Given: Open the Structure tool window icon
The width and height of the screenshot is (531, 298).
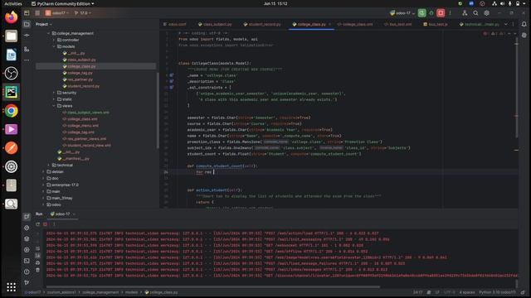Looking at the screenshot, I should (27, 50).
